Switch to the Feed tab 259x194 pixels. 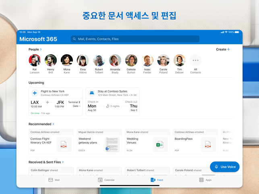(x=157, y=180)
